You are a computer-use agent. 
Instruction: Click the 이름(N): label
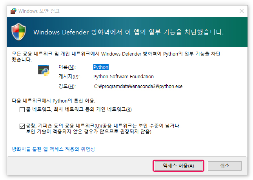(x=67, y=67)
